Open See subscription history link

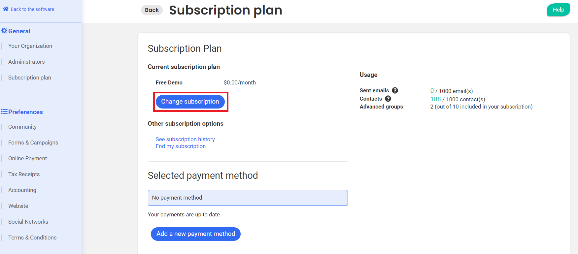185,139
